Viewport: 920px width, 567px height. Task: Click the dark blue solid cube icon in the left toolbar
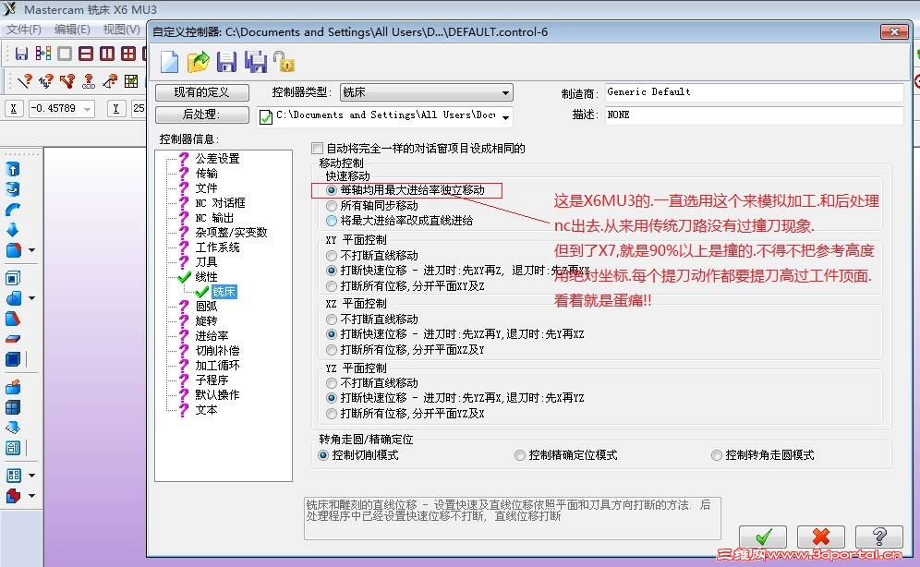(13, 359)
